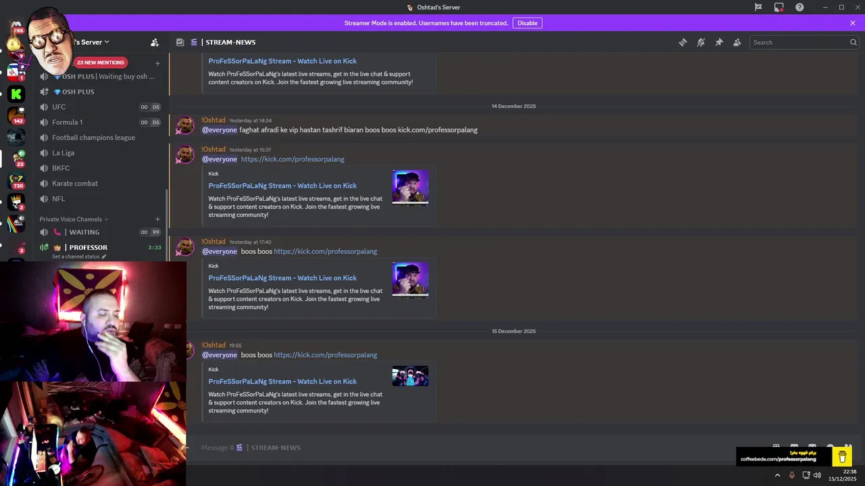865x486 pixels.
Task: Click the search magnifier icon
Action: 853,42
